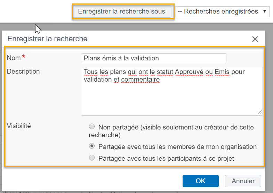Select Partagée avec tous les participants option
273x193 pixels.
(x=92, y=158)
